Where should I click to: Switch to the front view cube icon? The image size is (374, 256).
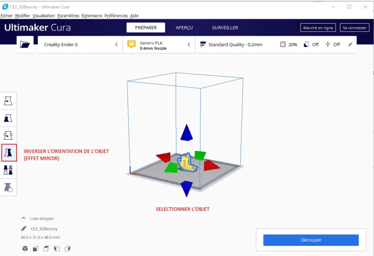(35, 249)
